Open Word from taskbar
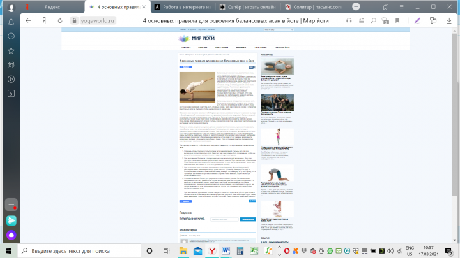This screenshot has width=460, height=258. click(226, 251)
